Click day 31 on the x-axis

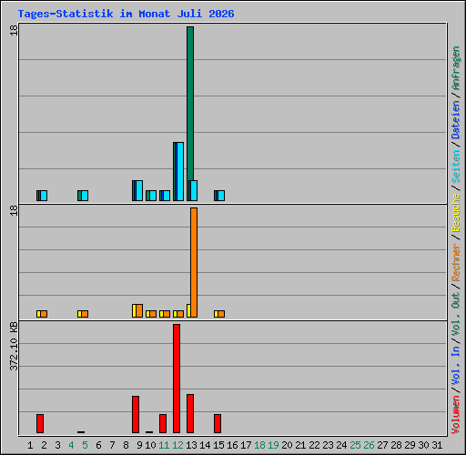tap(437, 445)
